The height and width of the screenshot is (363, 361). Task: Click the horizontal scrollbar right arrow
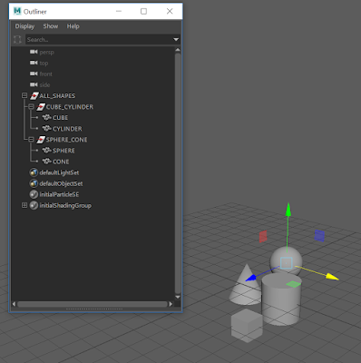tap(171, 304)
